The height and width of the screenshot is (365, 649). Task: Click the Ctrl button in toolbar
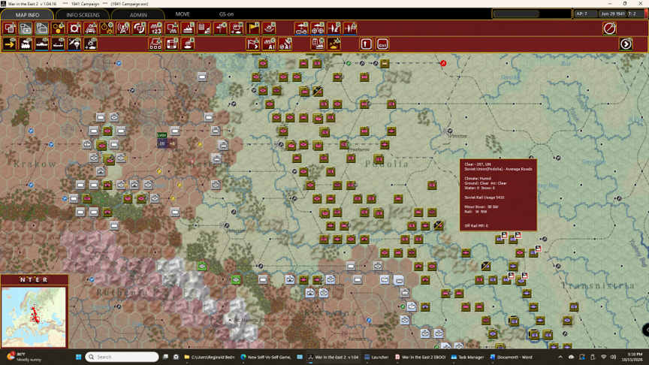[382, 44]
